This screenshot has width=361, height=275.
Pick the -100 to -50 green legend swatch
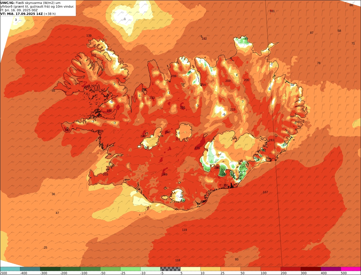point(90,269)
